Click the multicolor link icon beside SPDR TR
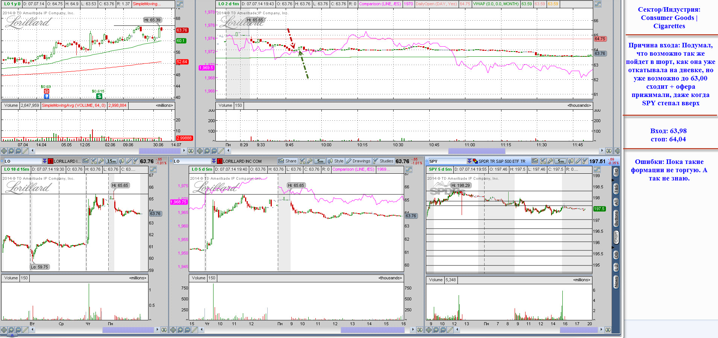Screen dimensions: 718x338 [475, 161]
